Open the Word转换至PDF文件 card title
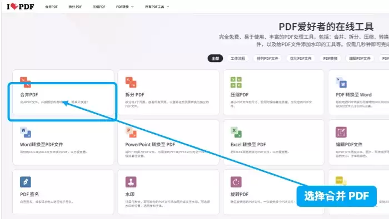389x219 pixels. 42,145
